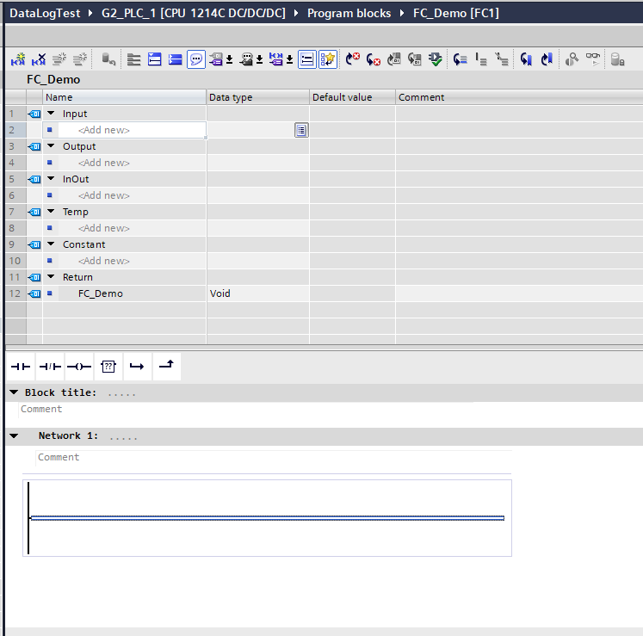Collapse the Input section
This screenshot has height=636, width=643.
[x=51, y=114]
